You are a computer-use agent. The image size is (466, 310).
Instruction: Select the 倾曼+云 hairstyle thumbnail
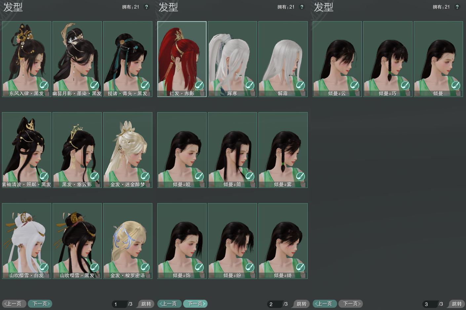coord(337,59)
